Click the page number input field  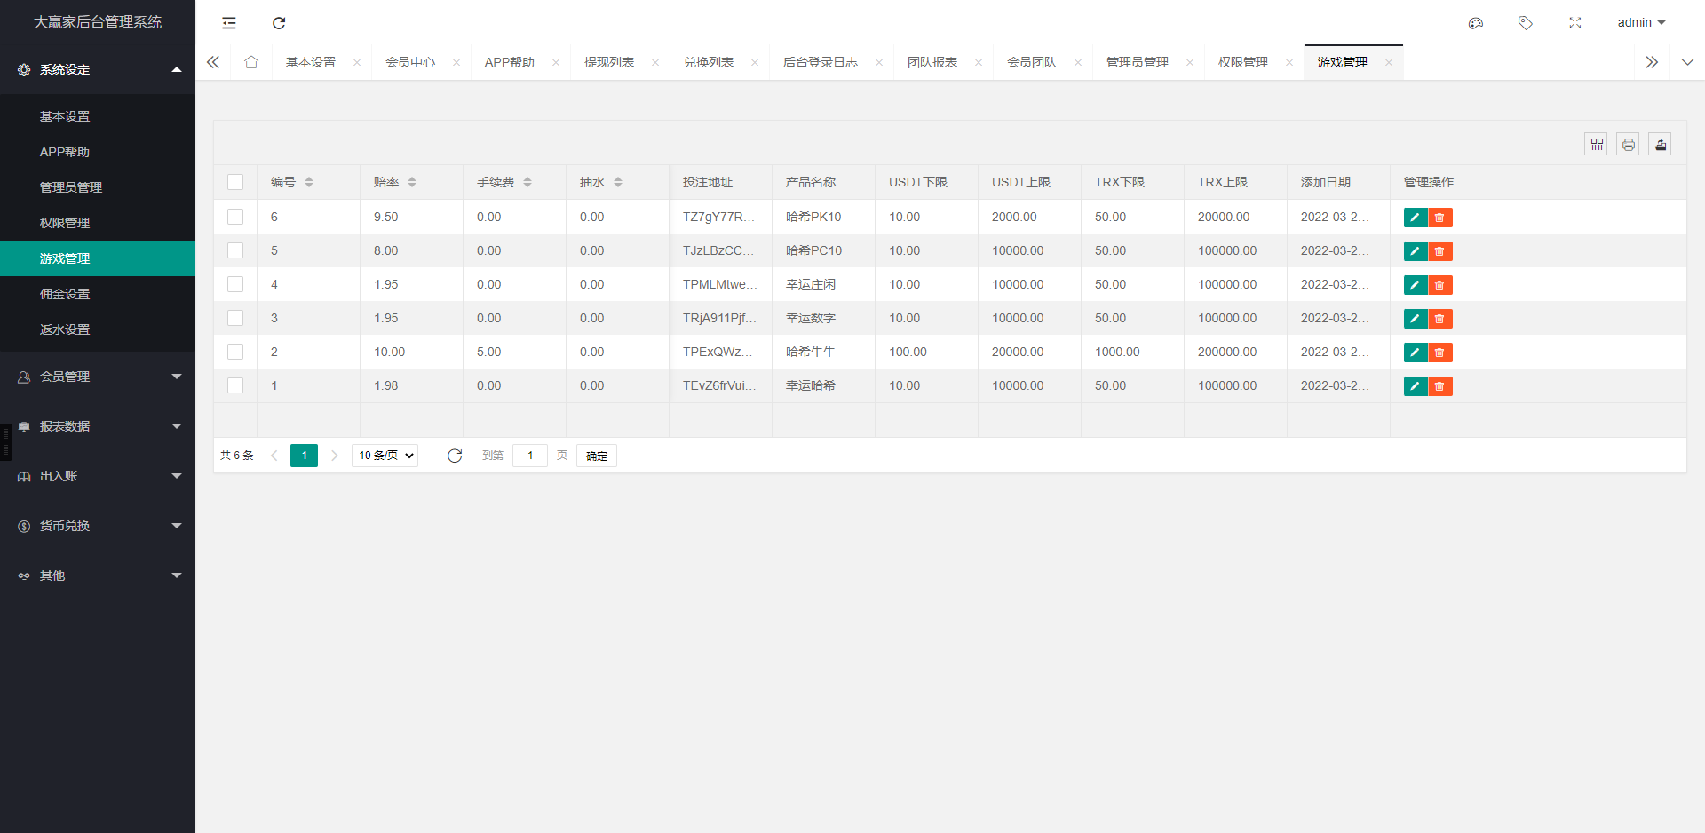530,456
